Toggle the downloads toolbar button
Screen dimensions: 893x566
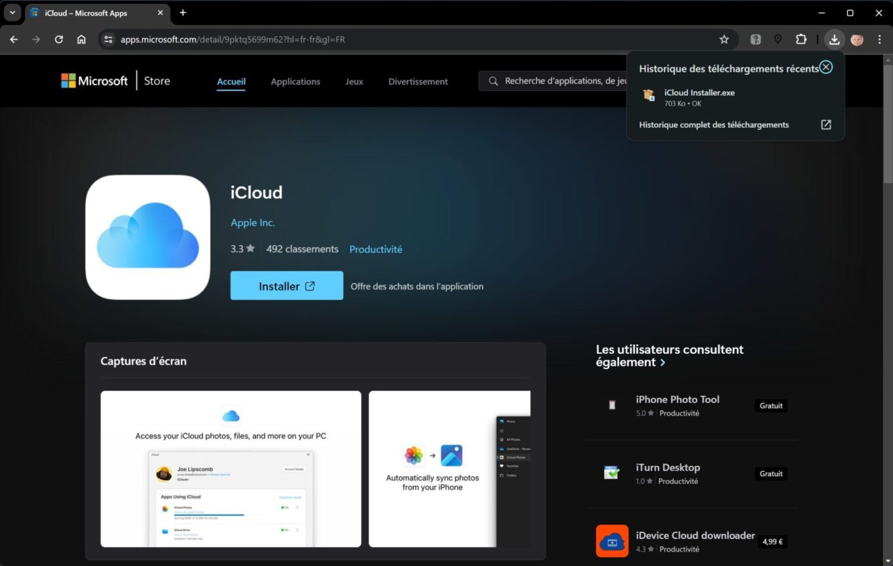pos(834,39)
